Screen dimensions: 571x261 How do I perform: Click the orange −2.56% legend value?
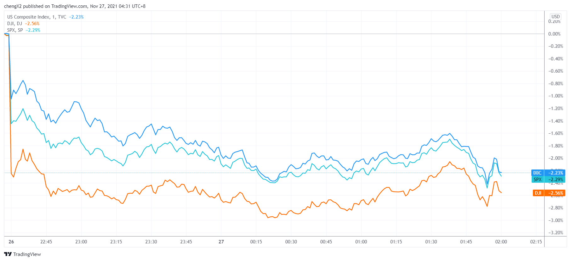[x=32, y=24]
